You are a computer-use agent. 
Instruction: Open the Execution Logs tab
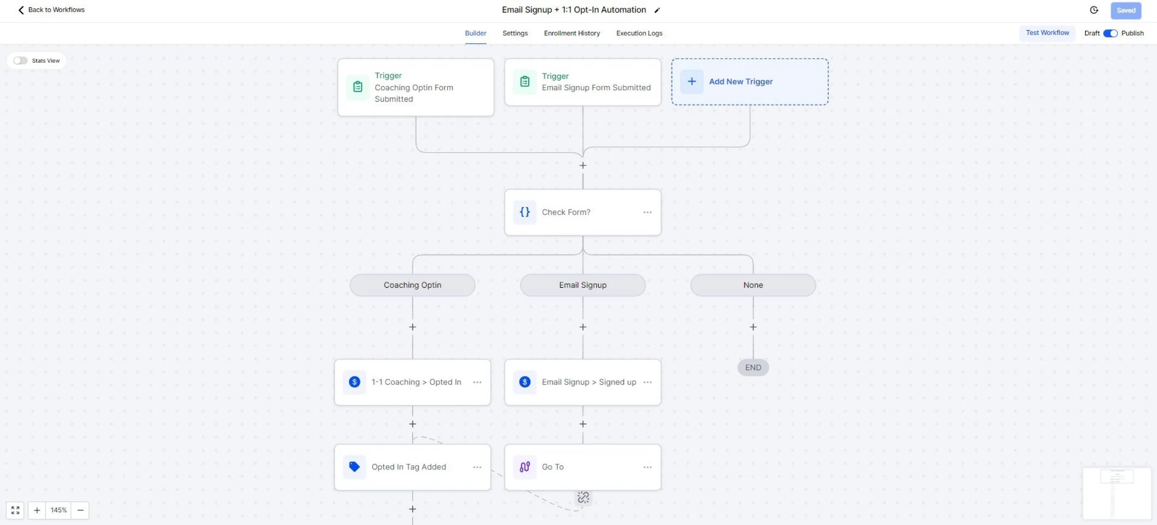tap(639, 33)
